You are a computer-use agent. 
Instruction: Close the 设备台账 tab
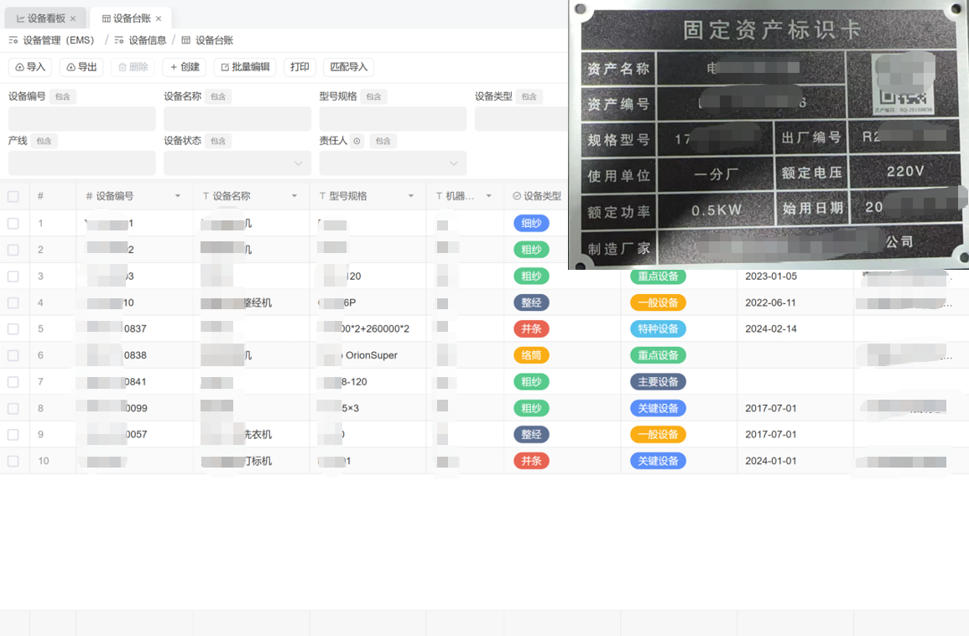pos(159,18)
